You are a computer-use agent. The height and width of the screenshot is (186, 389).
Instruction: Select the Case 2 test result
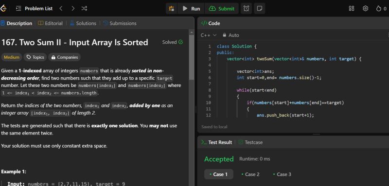pyautogui.click(x=250, y=174)
